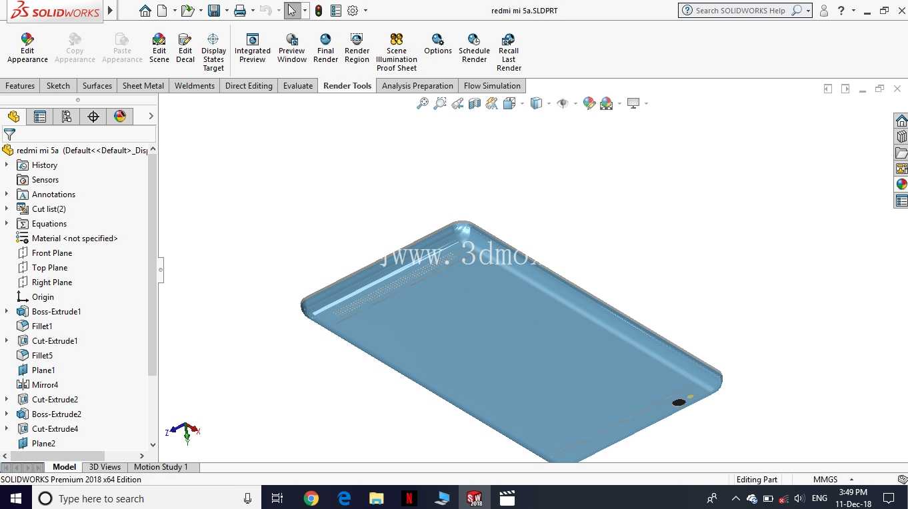Open unit system MMGS dropdown
908x509 pixels.
851,480
